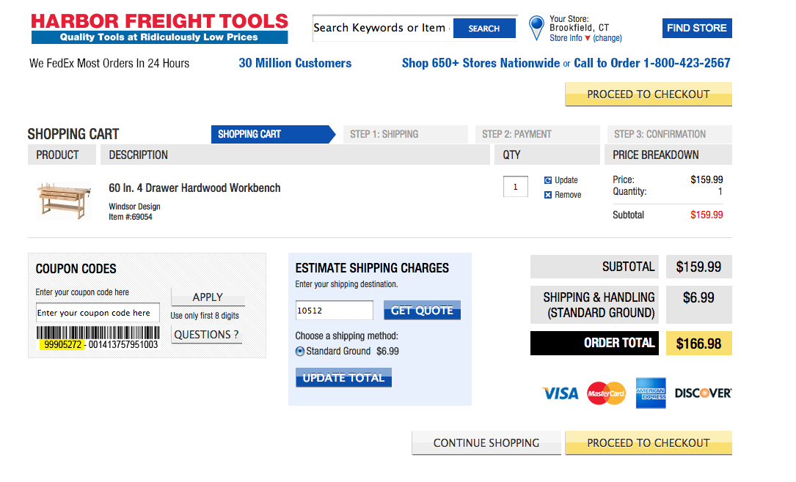The width and height of the screenshot is (796, 482).
Task: Click the coupon code input field
Action: [x=98, y=313]
